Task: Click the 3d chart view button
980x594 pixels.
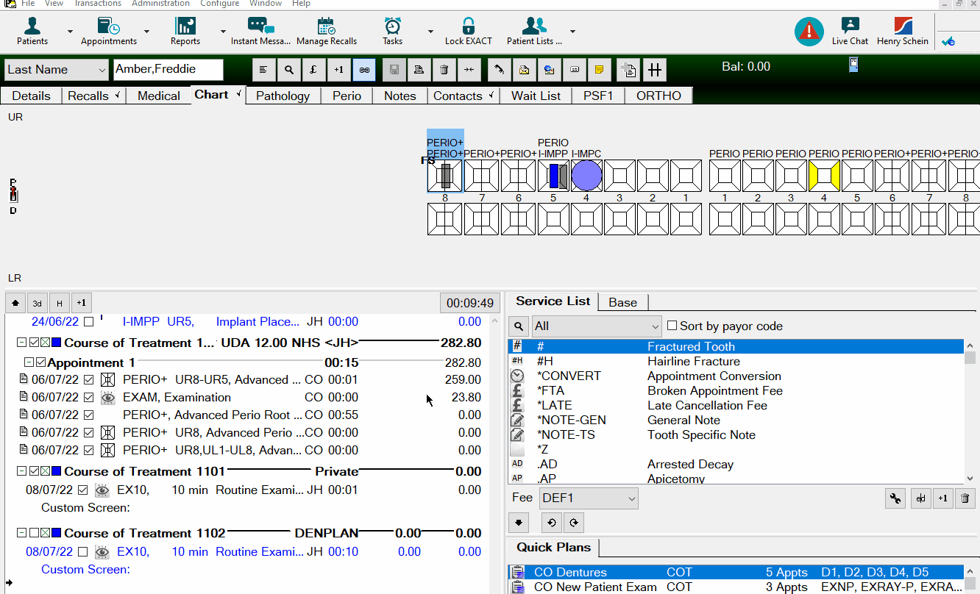Action: click(38, 303)
